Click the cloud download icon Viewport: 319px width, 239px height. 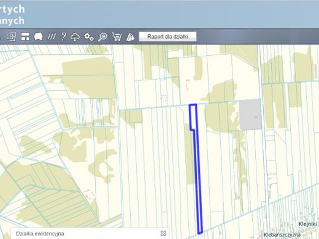75,36
